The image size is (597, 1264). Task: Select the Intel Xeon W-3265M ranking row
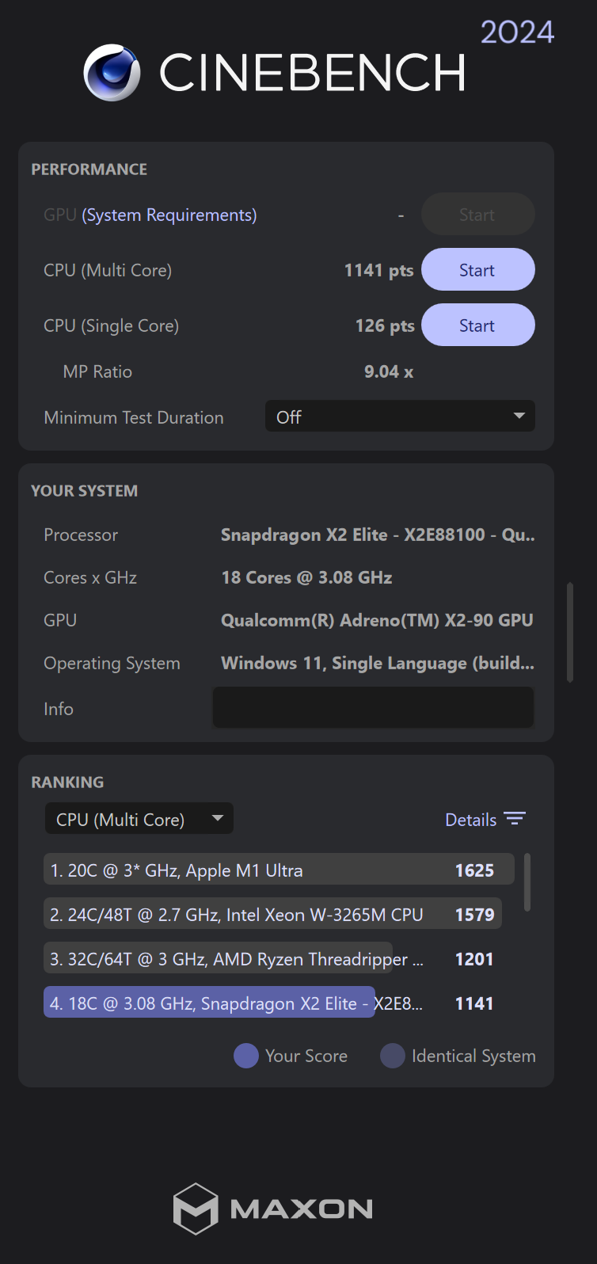[x=272, y=914]
